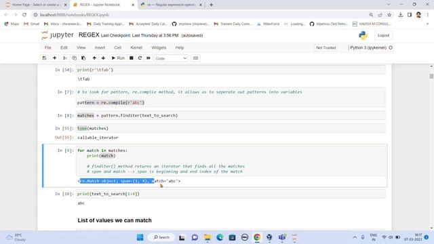Click the REGEX notebook title
The height and width of the screenshot is (244, 434).
89,35
